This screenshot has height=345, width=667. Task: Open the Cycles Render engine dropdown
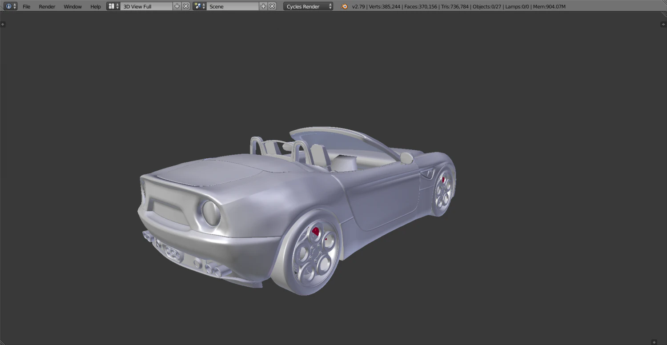click(308, 7)
